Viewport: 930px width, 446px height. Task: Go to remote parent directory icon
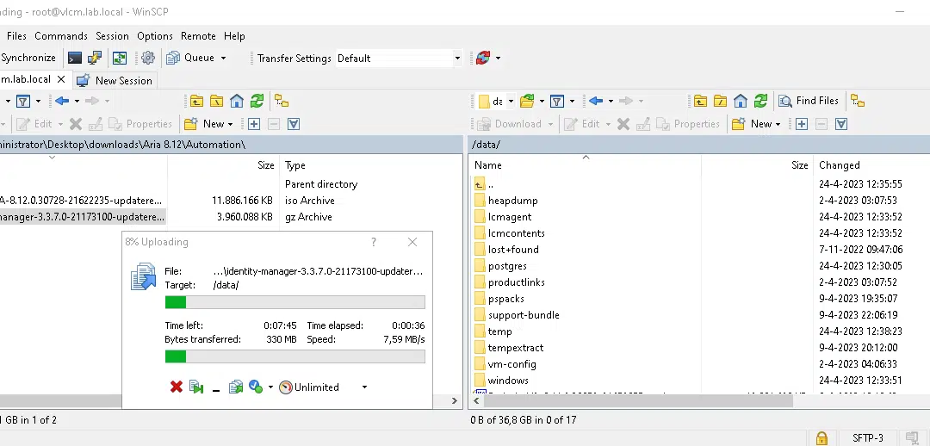(700, 101)
